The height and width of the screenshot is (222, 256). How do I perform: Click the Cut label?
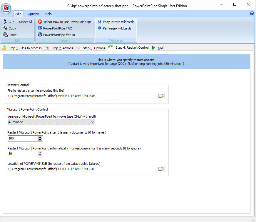coord(11,22)
